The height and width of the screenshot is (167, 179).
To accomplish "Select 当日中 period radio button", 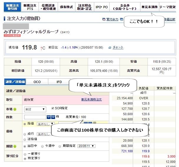I will [x=25, y=146].
